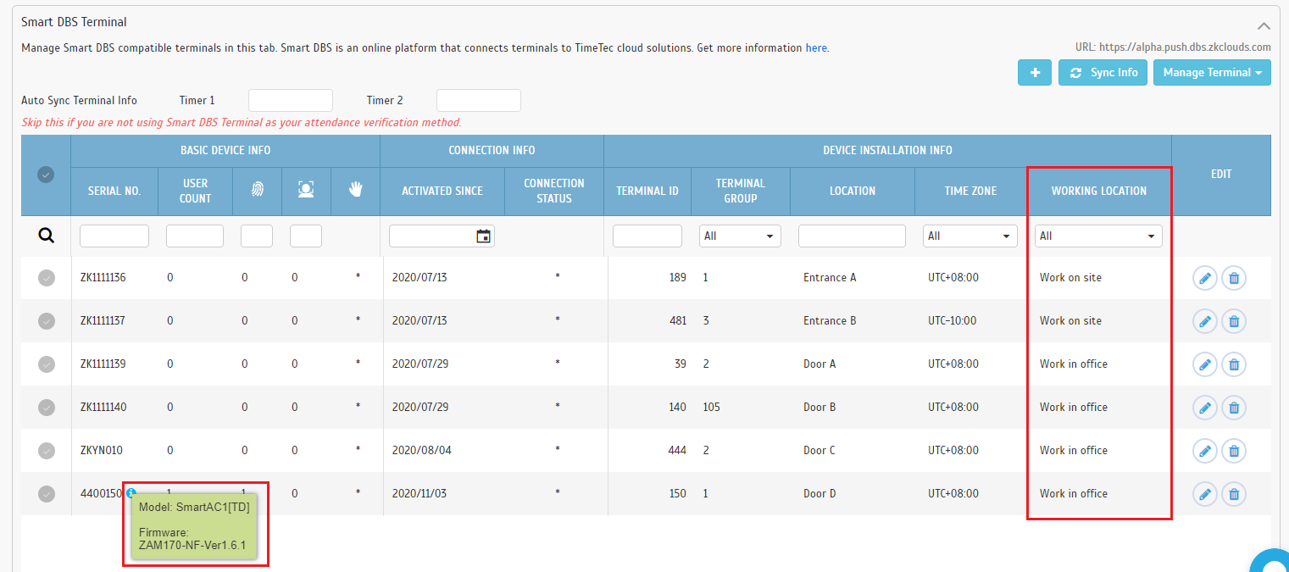Click the Sync Info button
Screen dimensions: 1289x572
click(1103, 73)
